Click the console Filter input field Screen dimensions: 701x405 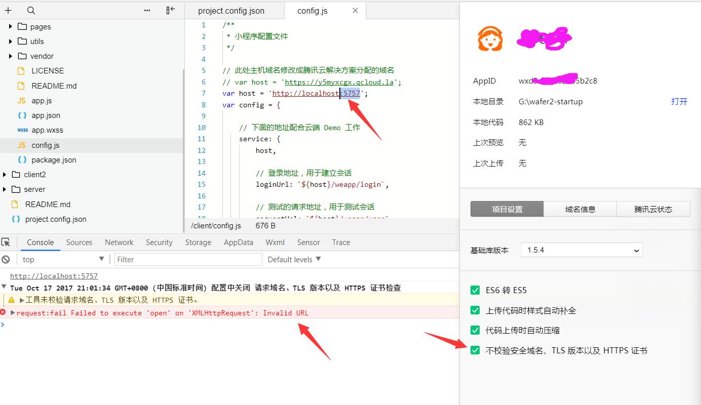(188, 259)
